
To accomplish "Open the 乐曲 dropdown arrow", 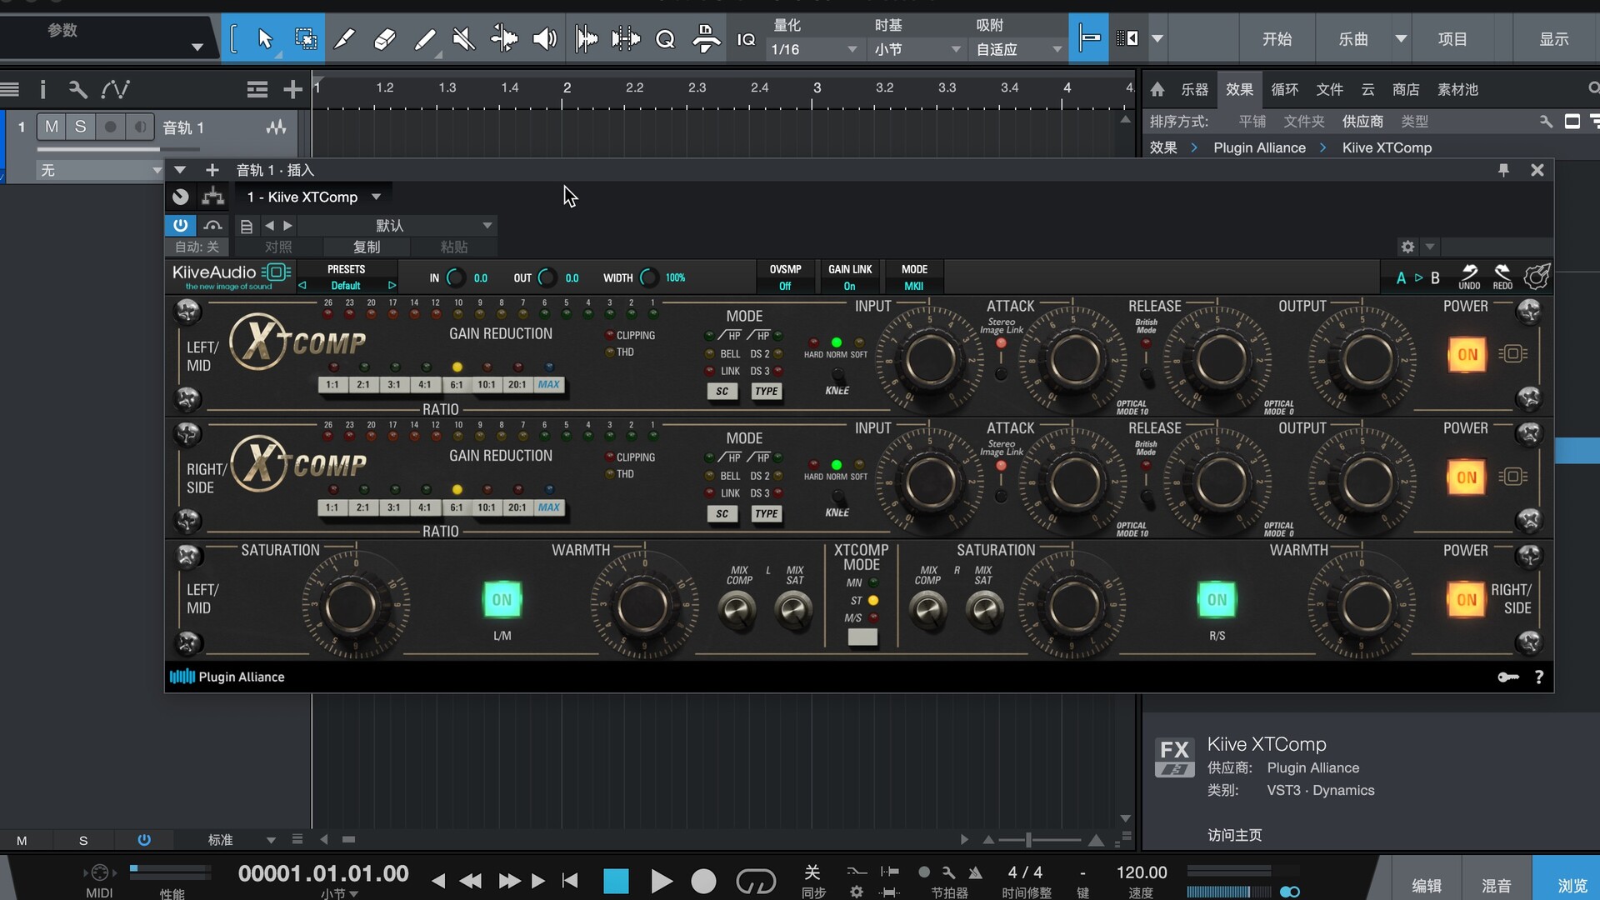I will point(1401,39).
